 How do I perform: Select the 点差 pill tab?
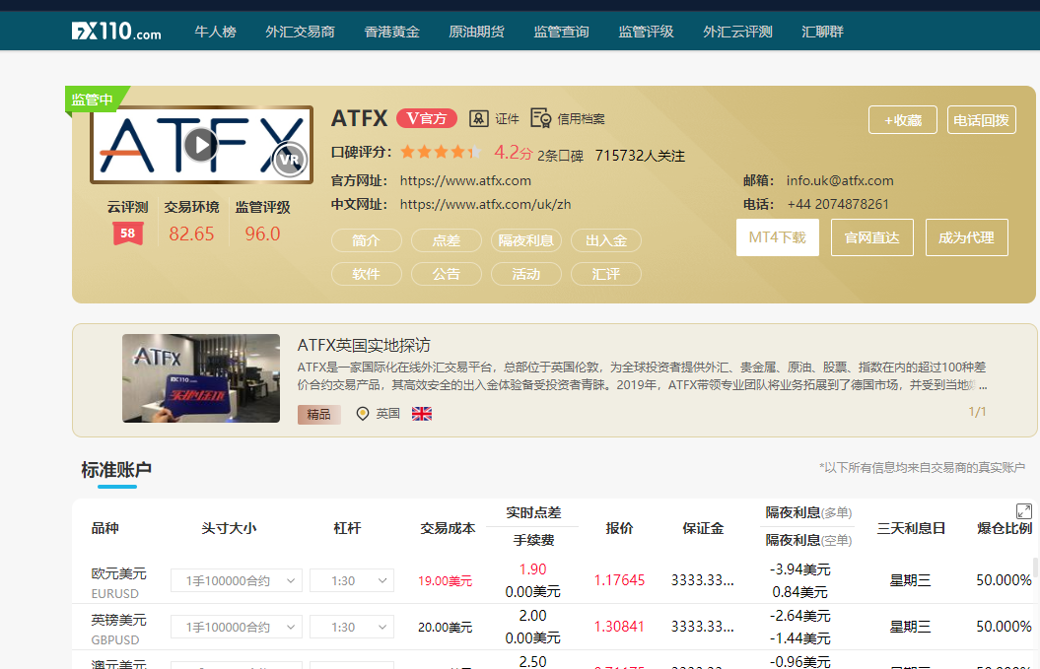click(447, 240)
